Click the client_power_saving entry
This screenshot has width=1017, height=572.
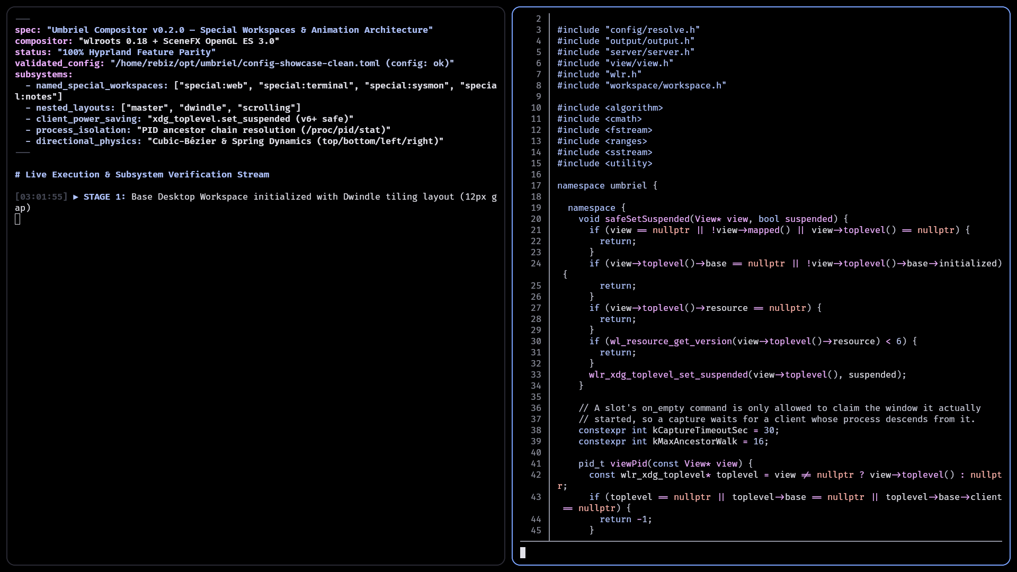(x=189, y=119)
